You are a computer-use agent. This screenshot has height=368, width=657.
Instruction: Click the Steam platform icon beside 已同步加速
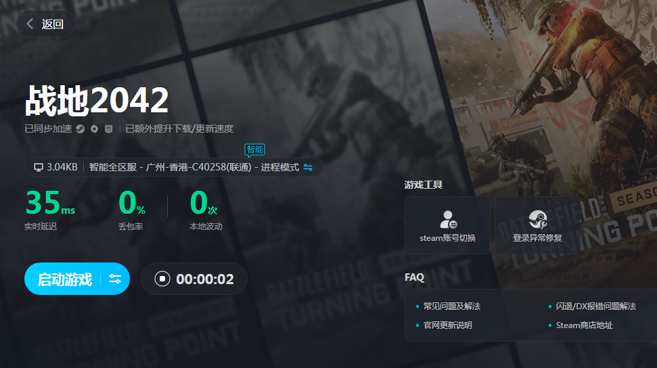coord(80,129)
